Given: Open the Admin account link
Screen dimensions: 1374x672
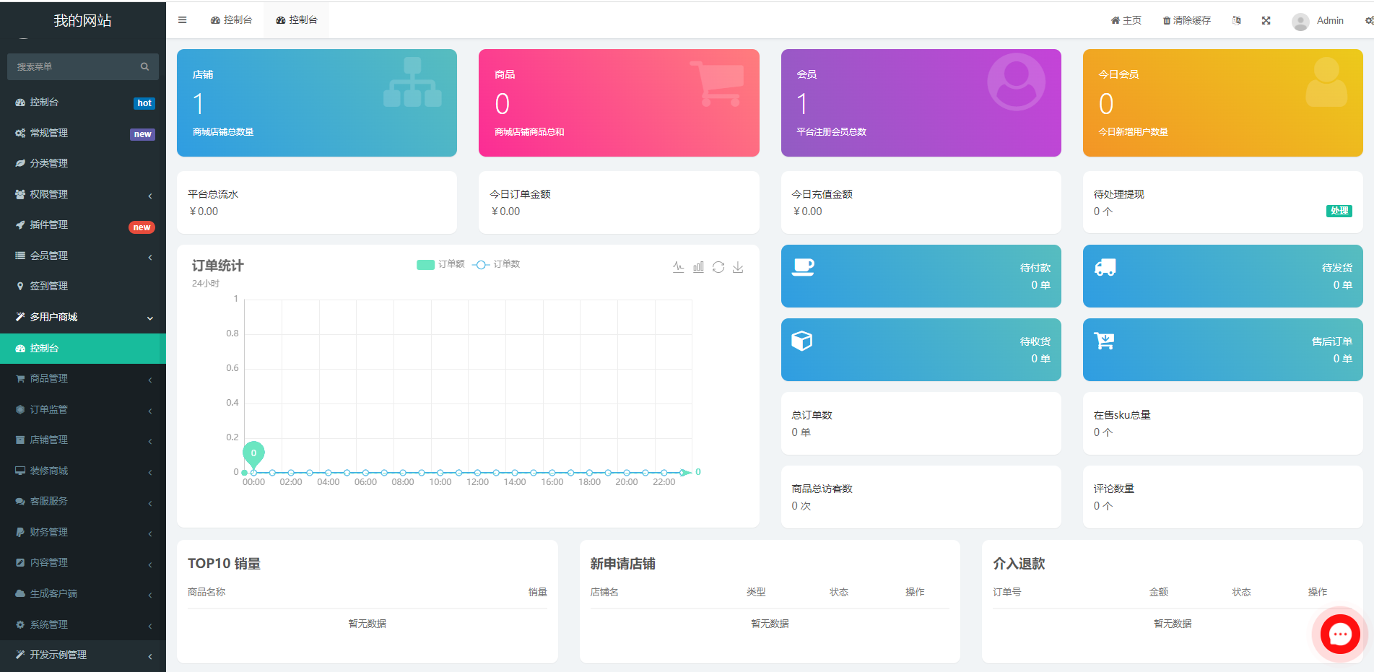Looking at the screenshot, I should pyautogui.click(x=1318, y=20).
